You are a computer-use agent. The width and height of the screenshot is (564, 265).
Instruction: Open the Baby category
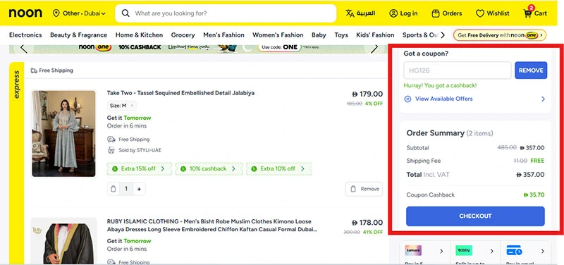(x=319, y=35)
